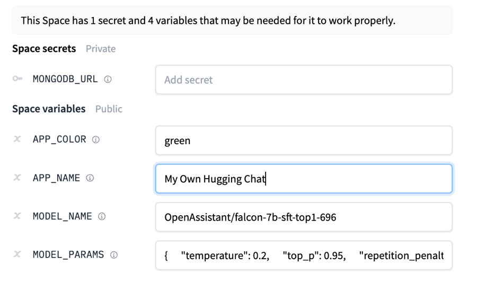Image resolution: width=477 pixels, height=291 pixels.
Task: Click into the APP_COLOR field containing green
Action: click(304, 140)
